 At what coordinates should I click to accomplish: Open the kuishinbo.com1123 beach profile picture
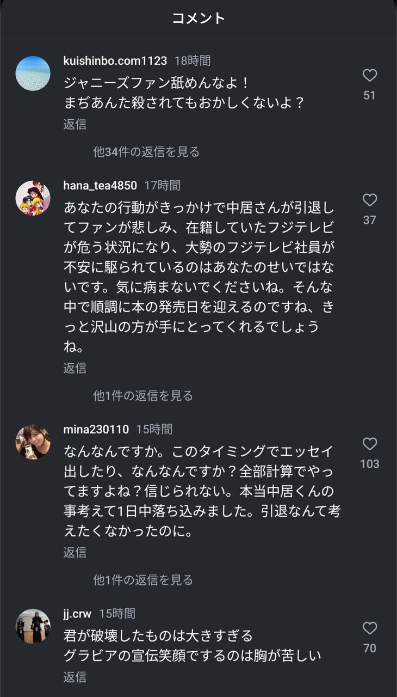33,73
